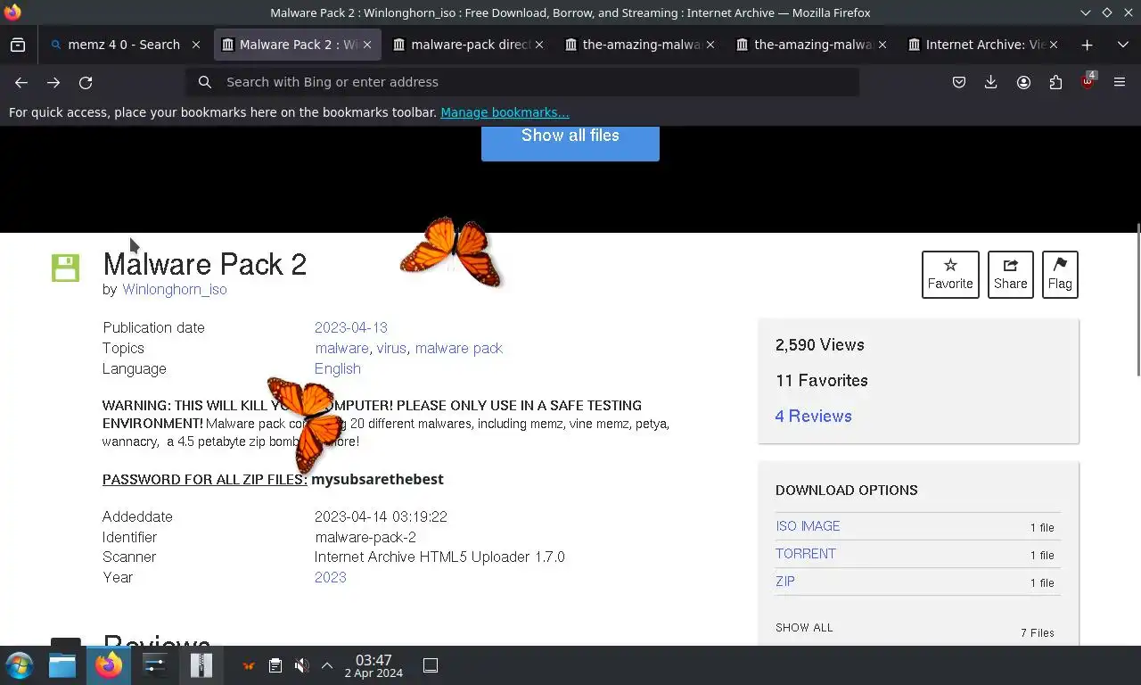Viewport: 1141px width, 685px height.
Task: Click the Firefox taskbar icon
Action: pyautogui.click(x=109, y=665)
